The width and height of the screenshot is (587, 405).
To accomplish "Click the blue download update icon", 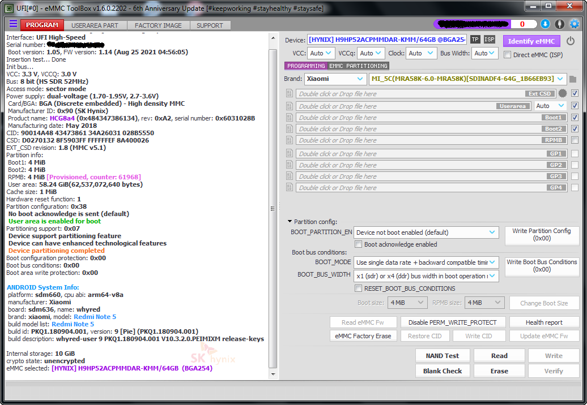I will [x=545, y=24].
